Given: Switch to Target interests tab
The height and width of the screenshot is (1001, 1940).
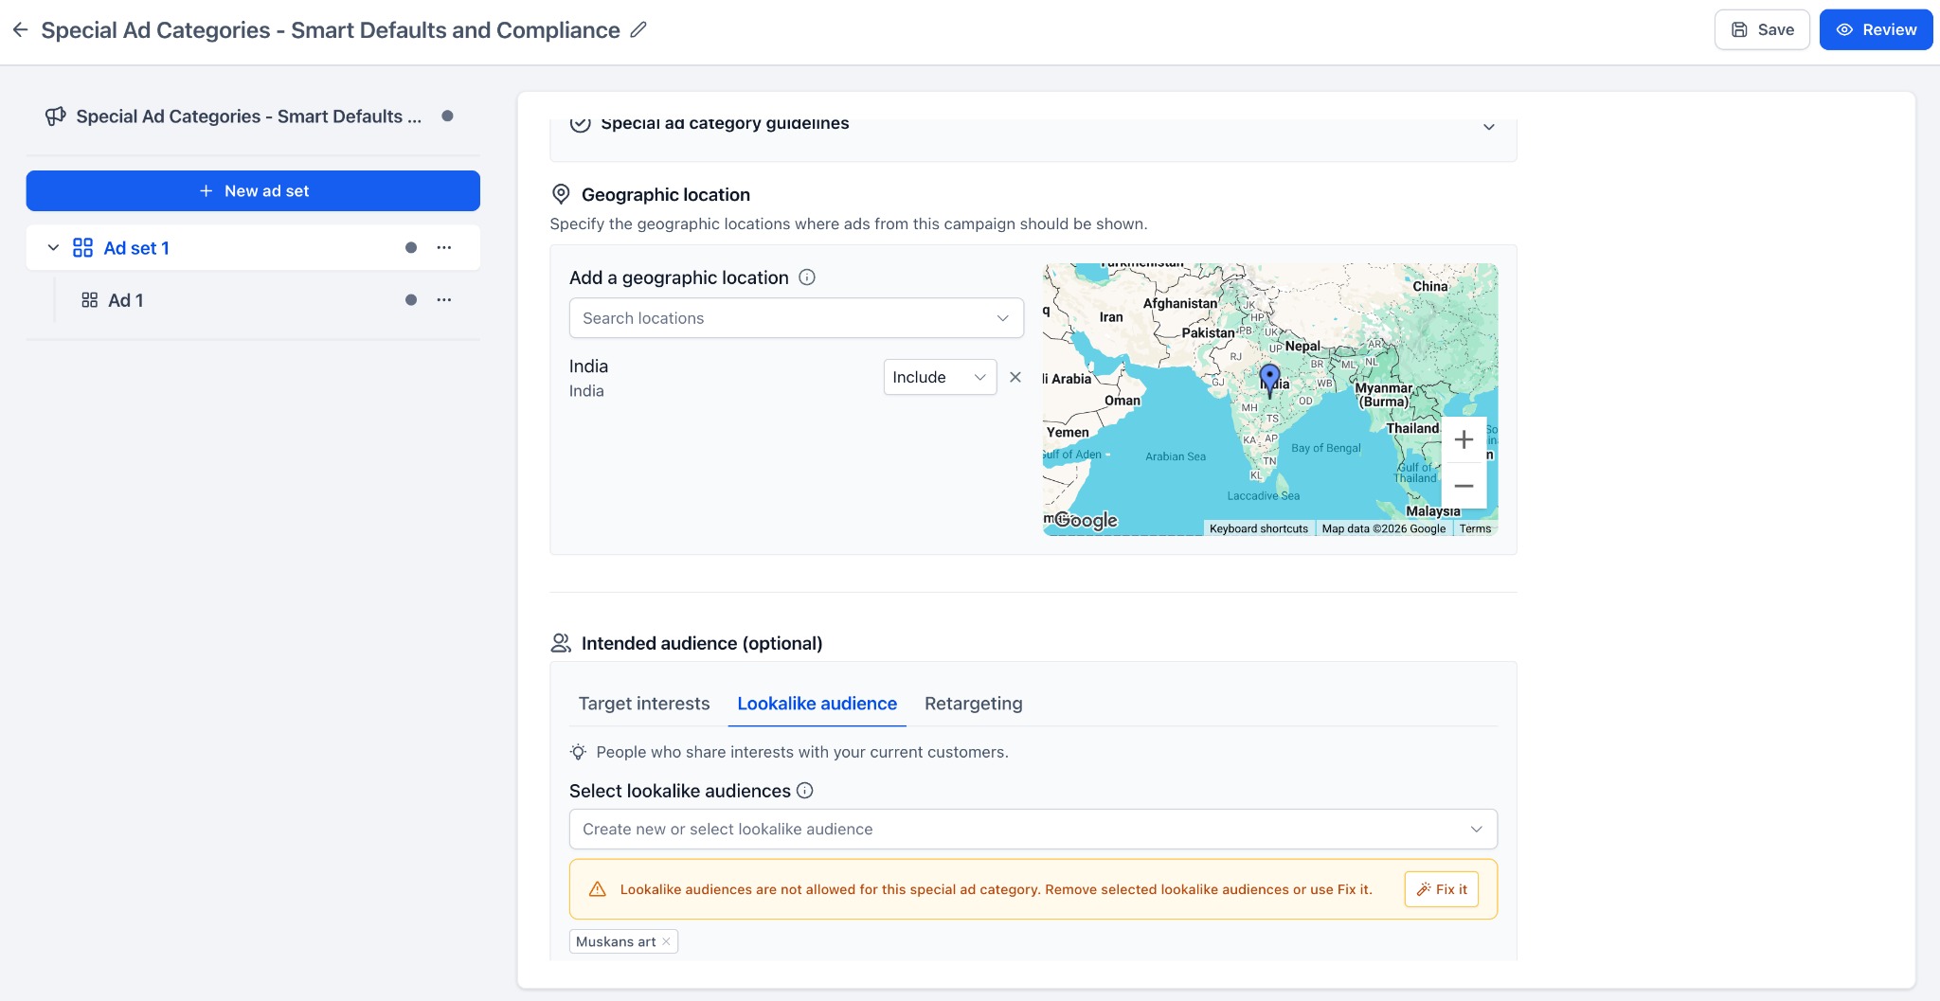Looking at the screenshot, I should [x=644, y=704].
